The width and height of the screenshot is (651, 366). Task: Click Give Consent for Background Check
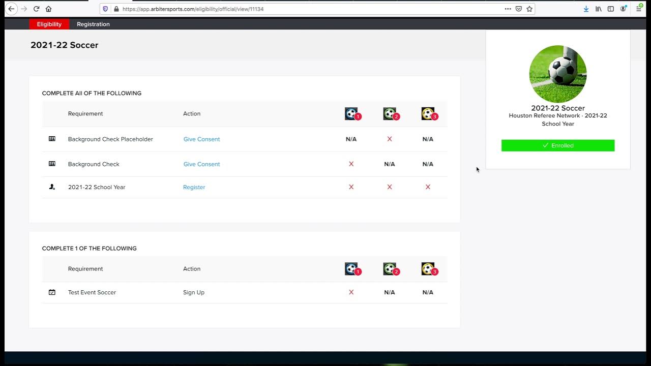click(x=201, y=164)
